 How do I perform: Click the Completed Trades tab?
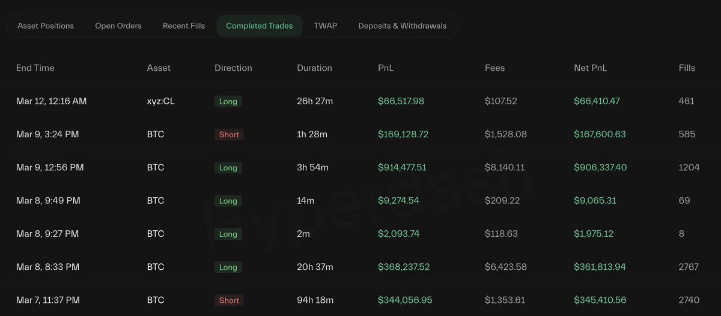pos(260,26)
